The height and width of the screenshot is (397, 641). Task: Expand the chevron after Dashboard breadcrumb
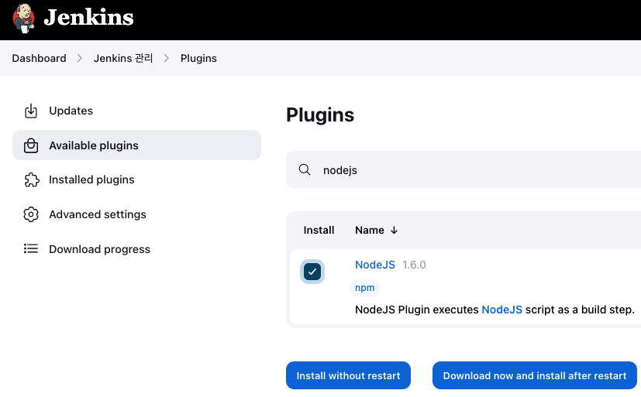point(80,58)
